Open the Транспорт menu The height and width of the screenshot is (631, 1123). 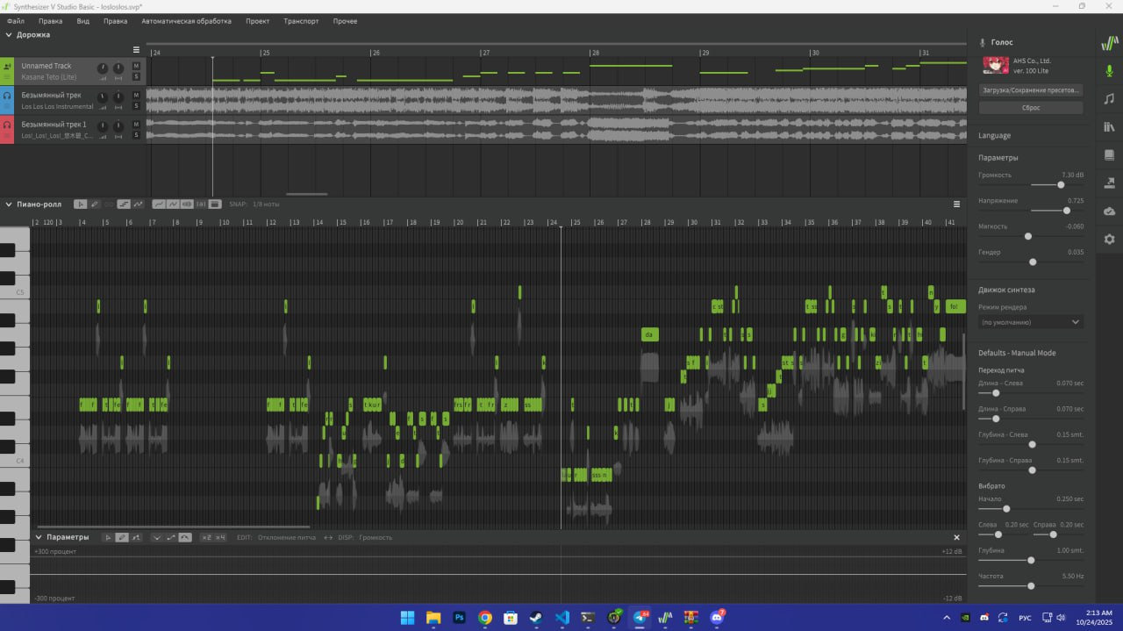click(x=301, y=21)
